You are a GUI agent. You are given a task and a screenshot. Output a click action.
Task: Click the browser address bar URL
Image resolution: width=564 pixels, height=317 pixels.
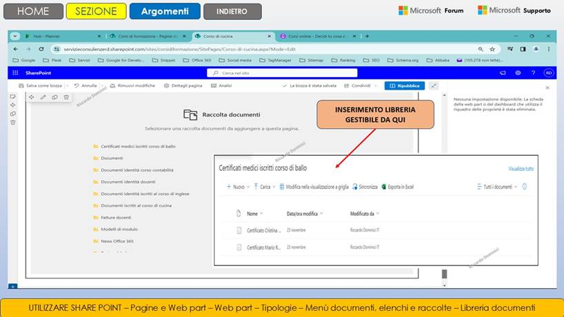[179, 49]
